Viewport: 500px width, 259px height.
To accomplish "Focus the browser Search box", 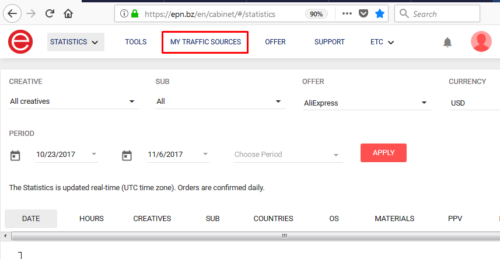I will click(x=437, y=14).
